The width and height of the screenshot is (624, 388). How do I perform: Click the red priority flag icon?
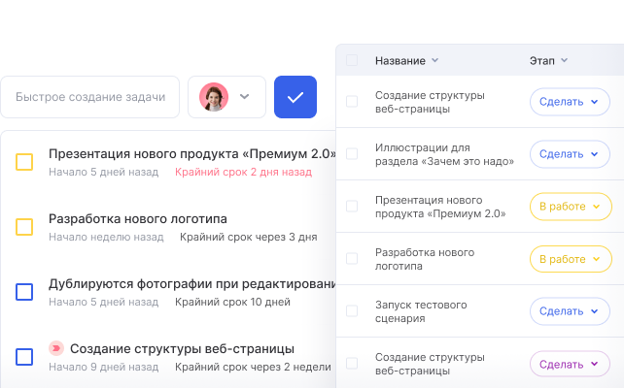(56, 348)
